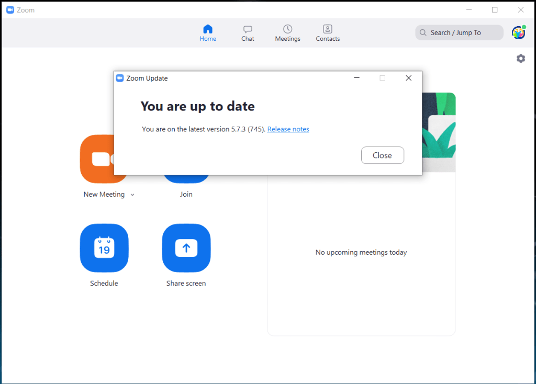Click the Share screen icon
This screenshot has height=384, width=536.
click(x=186, y=248)
